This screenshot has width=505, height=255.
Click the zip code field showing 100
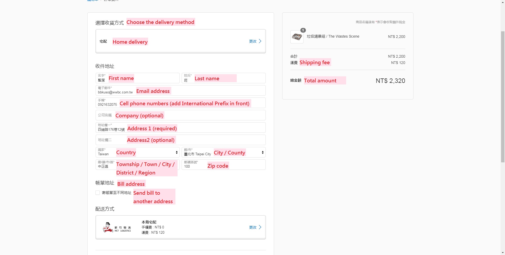pos(224,165)
